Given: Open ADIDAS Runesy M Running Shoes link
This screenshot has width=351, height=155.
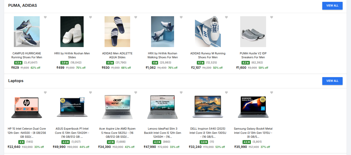Looking at the screenshot, I should (x=208, y=55).
